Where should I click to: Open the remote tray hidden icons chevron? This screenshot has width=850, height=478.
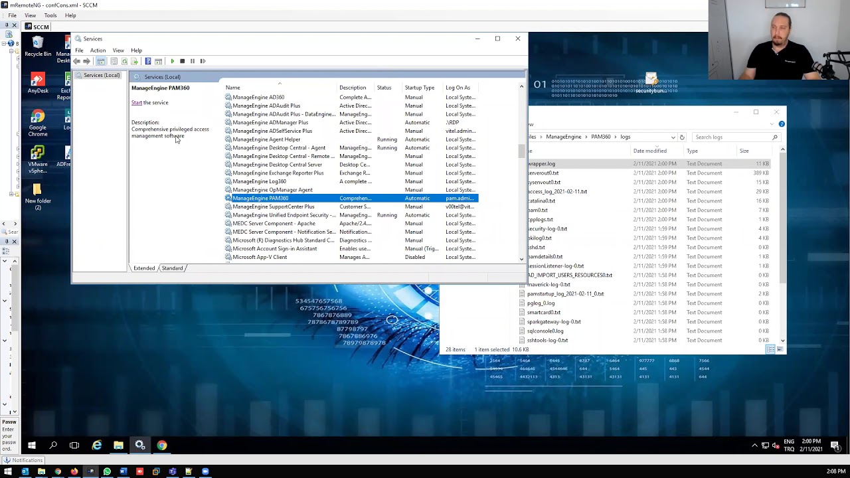(x=754, y=445)
